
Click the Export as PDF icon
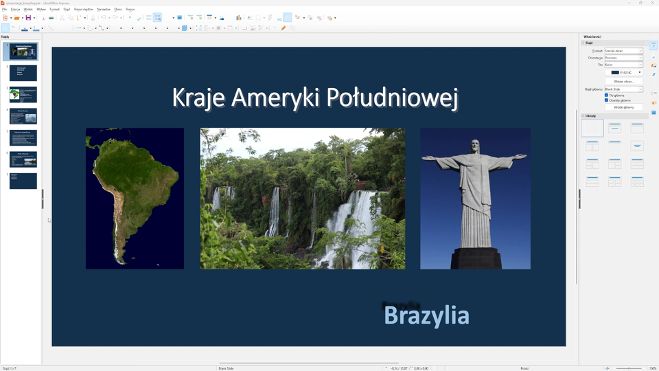(44, 18)
